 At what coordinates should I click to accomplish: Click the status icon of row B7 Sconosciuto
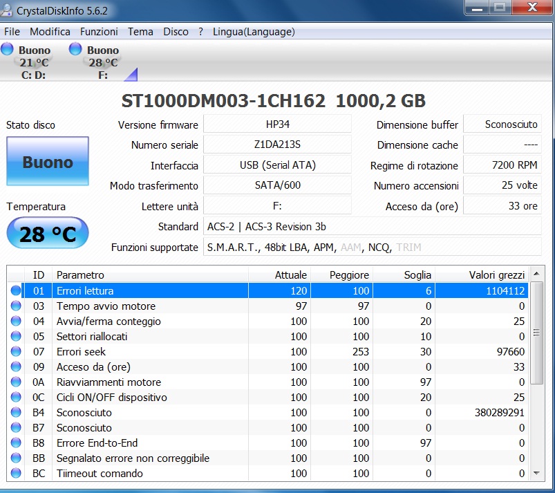(16, 427)
